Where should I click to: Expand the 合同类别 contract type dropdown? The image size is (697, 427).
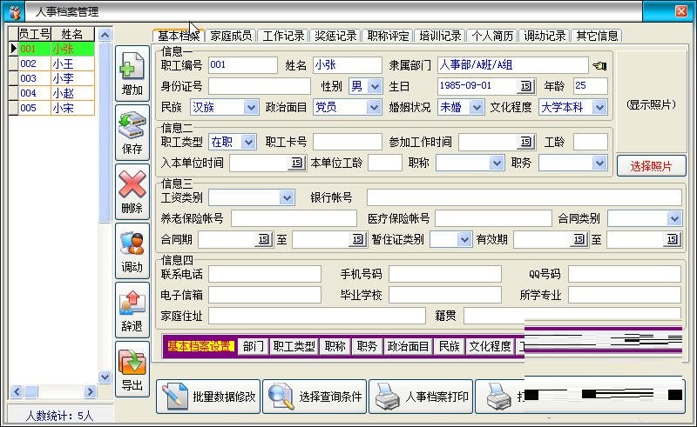click(x=674, y=218)
